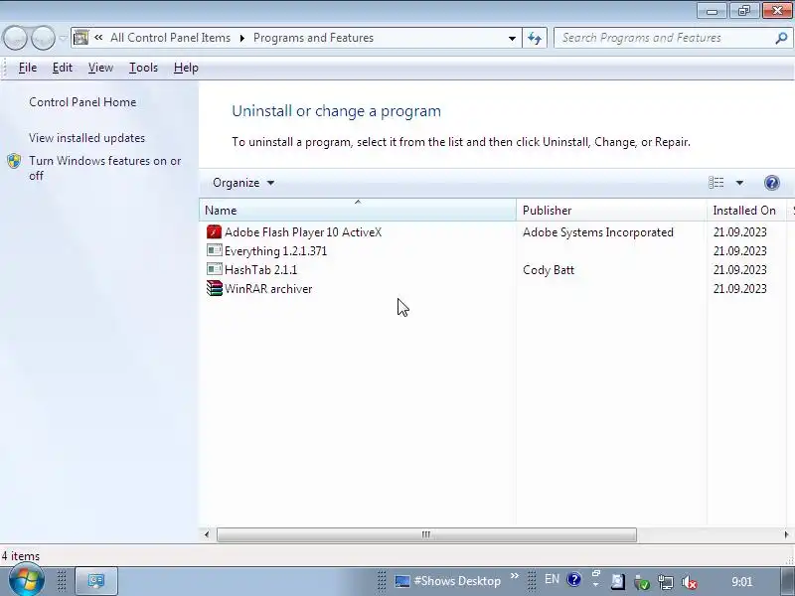Open the Tools menu

143,68
